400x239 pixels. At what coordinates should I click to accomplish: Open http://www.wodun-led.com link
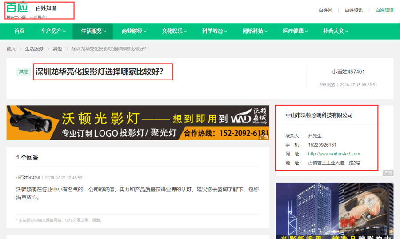[x=334, y=154]
